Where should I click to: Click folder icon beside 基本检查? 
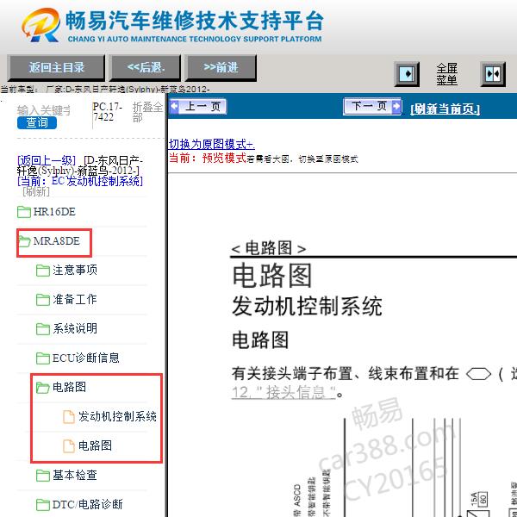click(x=43, y=475)
